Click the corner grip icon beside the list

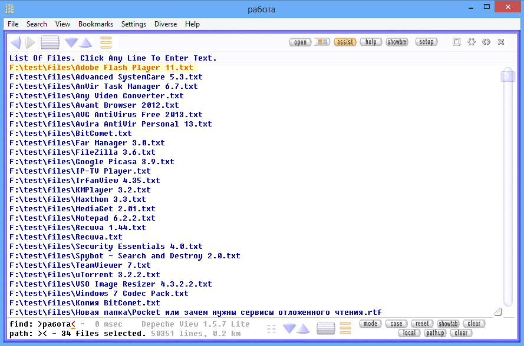click(x=498, y=312)
